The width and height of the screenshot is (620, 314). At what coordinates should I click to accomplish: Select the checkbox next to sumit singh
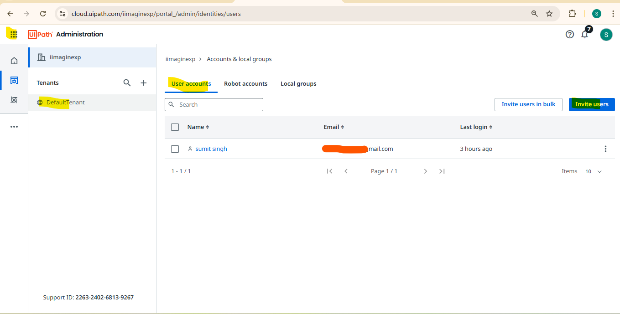[x=175, y=149]
